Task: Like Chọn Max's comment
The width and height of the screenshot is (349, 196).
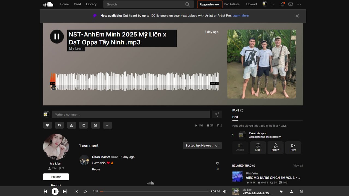Action: pyautogui.click(x=218, y=163)
